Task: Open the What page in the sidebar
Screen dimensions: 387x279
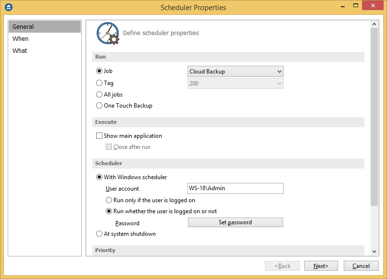Action: (20, 50)
